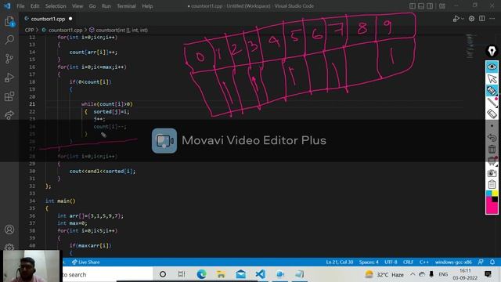Open the Help menu
The width and height of the screenshot is (501, 282).
tap(147, 6)
